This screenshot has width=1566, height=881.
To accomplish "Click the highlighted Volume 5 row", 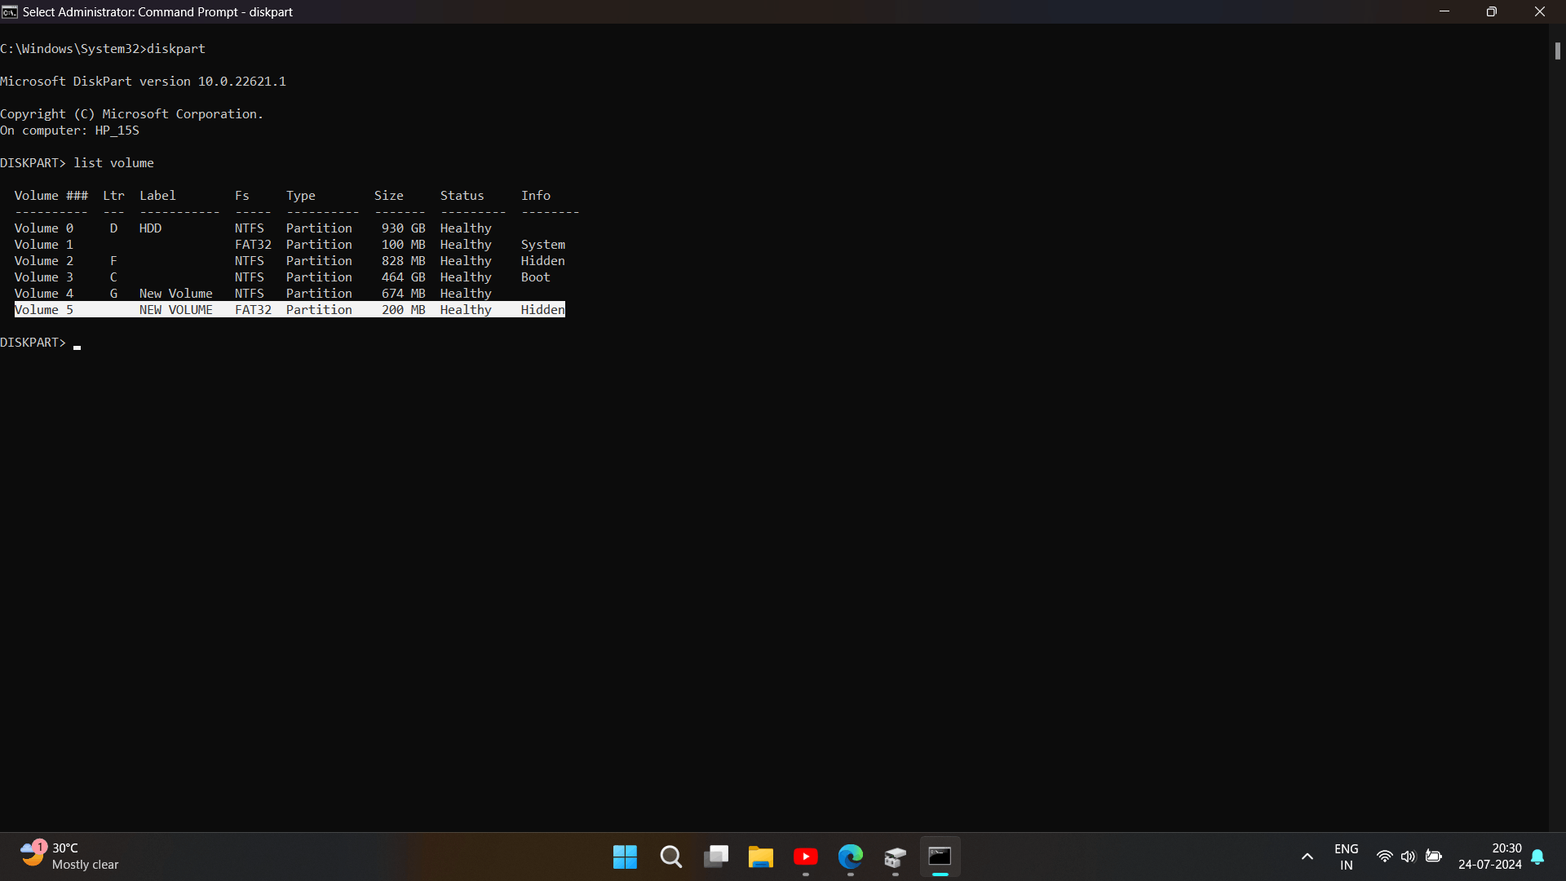I will pyautogui.click(x=290, y=310).
